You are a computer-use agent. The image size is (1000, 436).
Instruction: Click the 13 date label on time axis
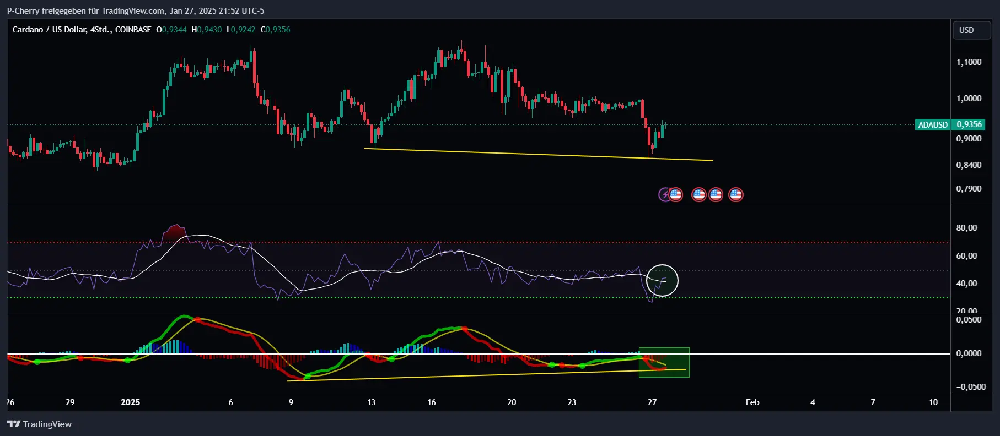click(x=372, y=402)
